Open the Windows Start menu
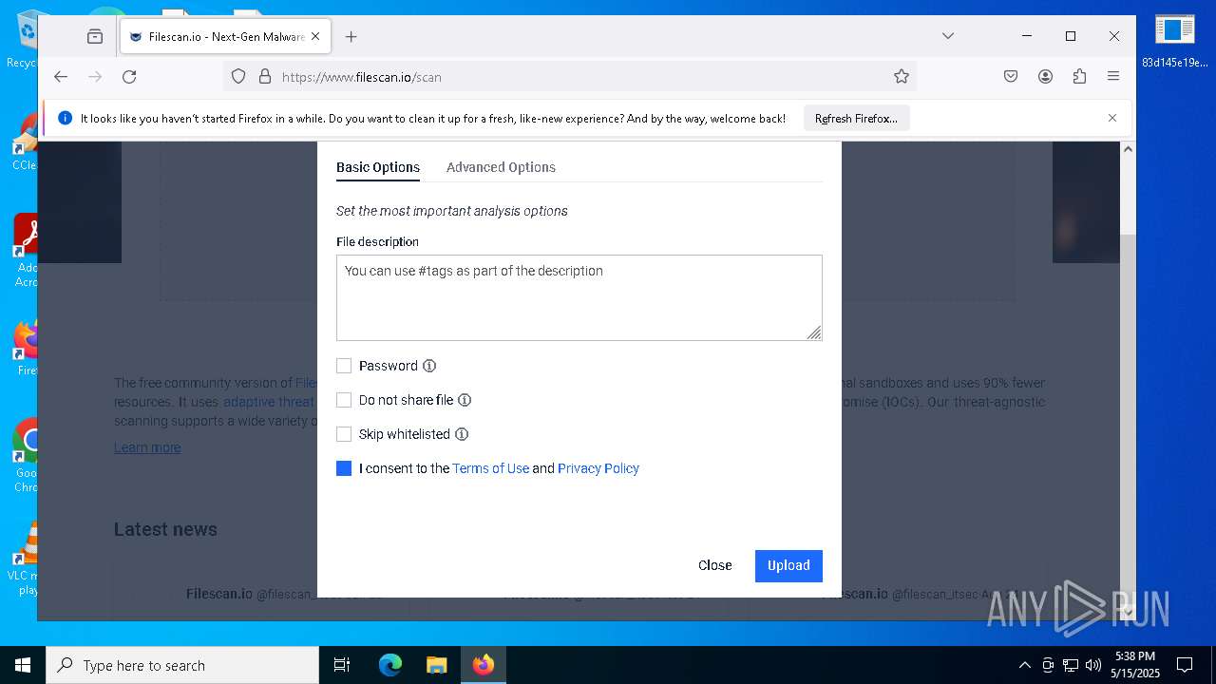Viewport: 1216px width, 684px height. (x=23, y=665)
